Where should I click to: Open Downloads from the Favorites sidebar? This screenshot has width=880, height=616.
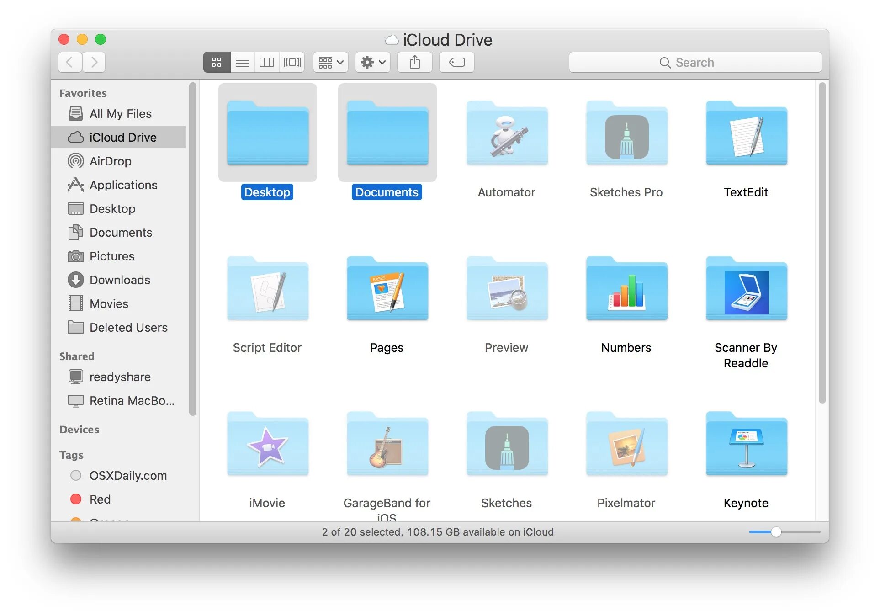coord(120,280)
